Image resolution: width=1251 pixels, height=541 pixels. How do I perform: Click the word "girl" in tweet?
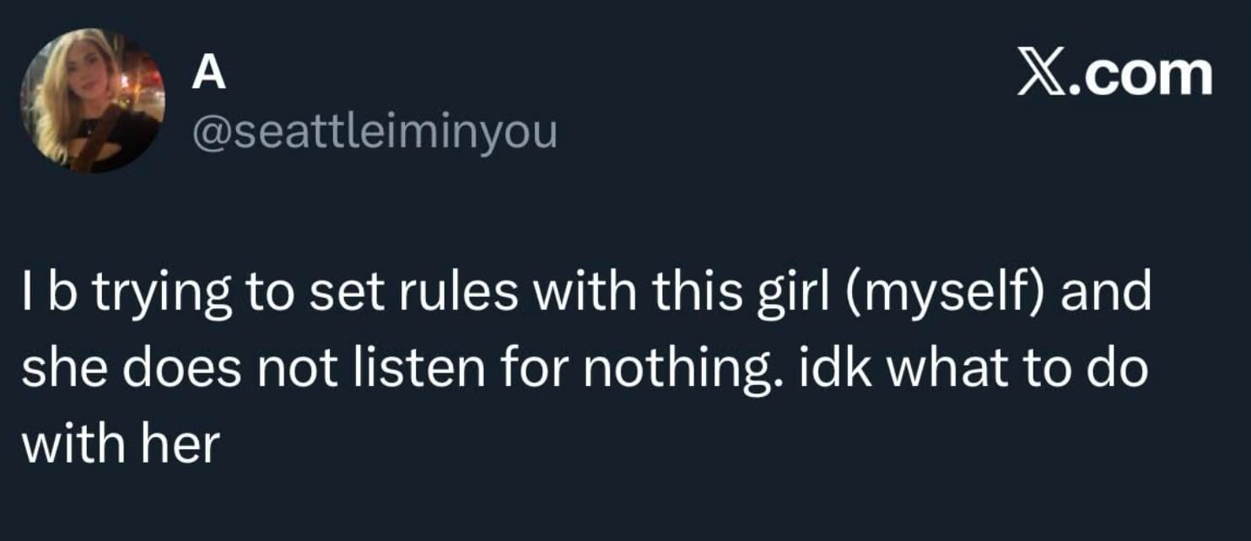click(779, 292)
